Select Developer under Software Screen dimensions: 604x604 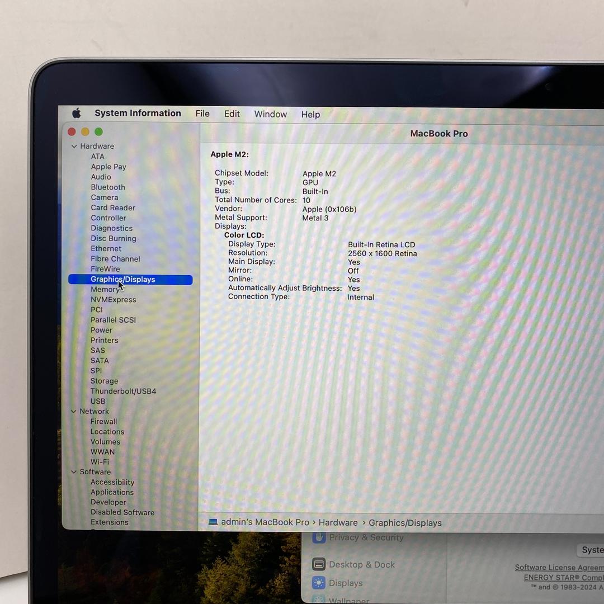pos(108,502)
